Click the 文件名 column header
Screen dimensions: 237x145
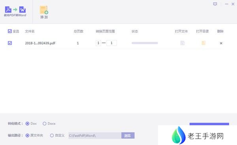tap(30, 31)
